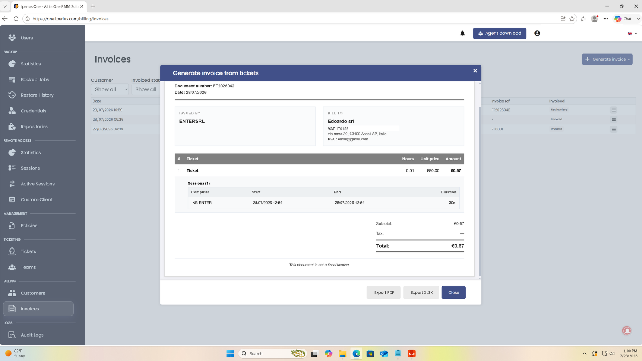Screen dimensions: 642x361
Task: Open the support chat bubble icon
Action: point(627,331)
